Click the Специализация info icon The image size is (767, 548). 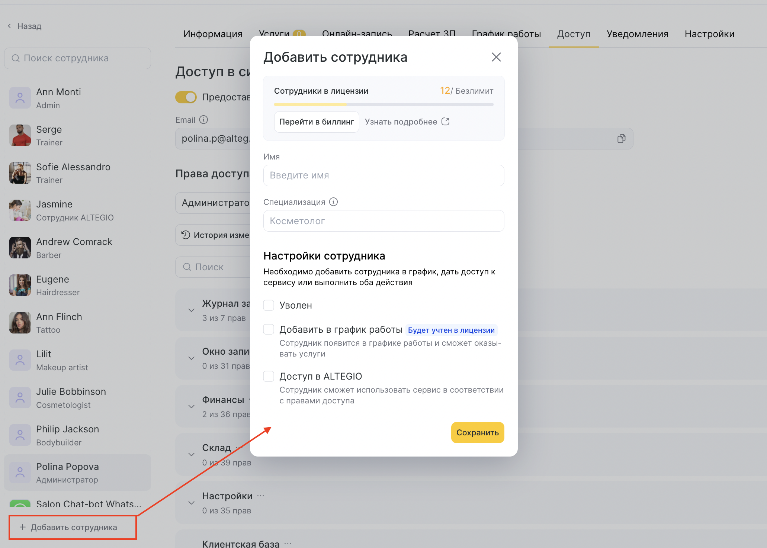[334, 202]
